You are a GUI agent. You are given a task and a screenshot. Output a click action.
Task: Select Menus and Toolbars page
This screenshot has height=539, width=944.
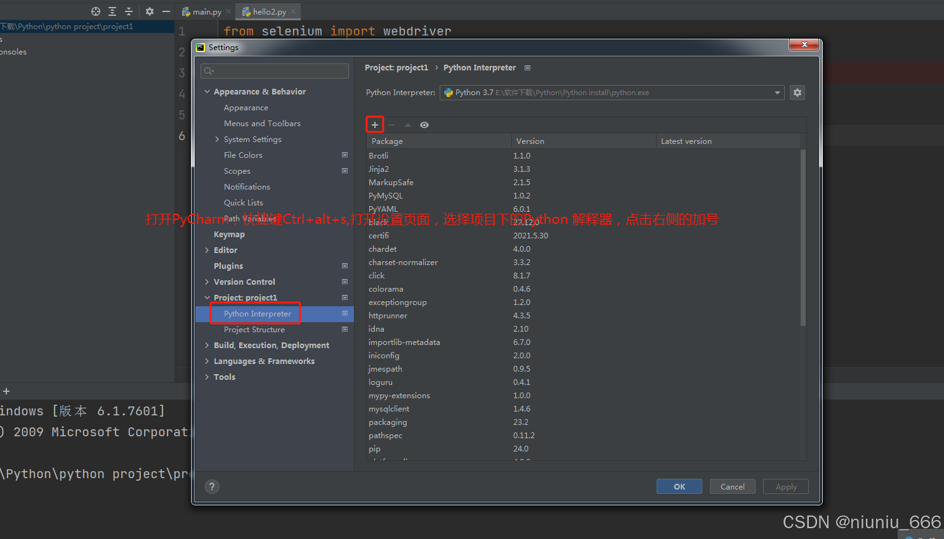coord(262,124)
